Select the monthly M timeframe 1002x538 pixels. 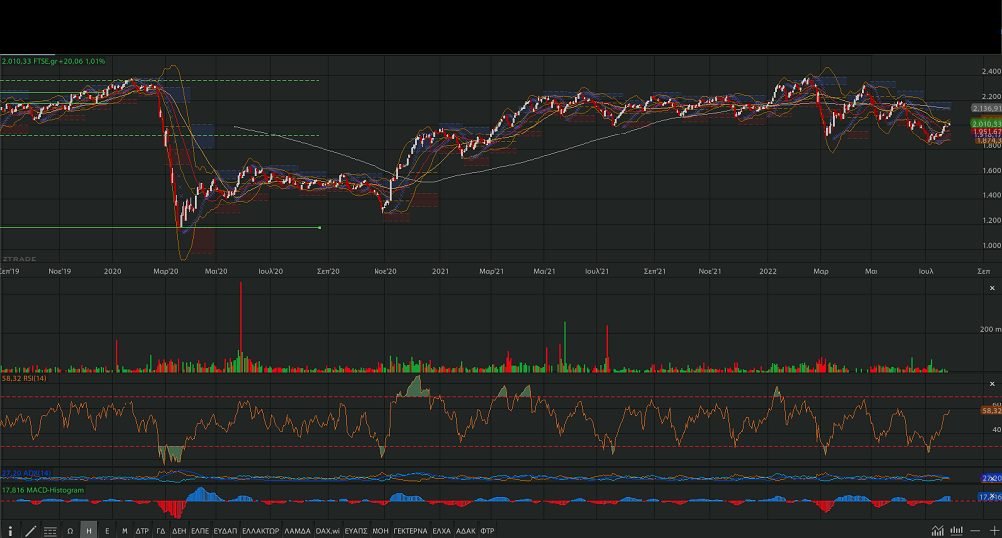point(125,531)
